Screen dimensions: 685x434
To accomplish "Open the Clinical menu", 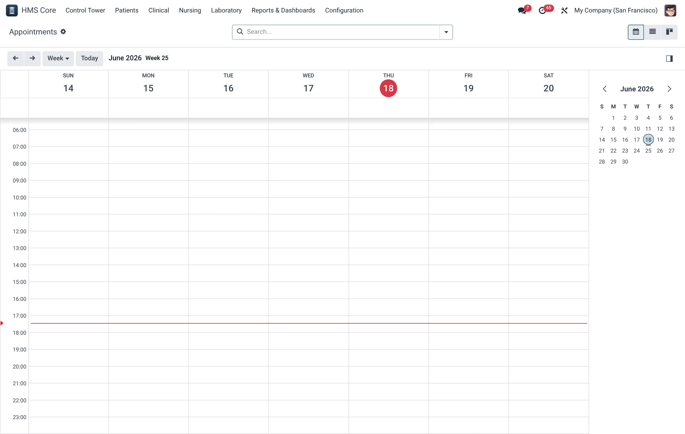I will [159, 10].
